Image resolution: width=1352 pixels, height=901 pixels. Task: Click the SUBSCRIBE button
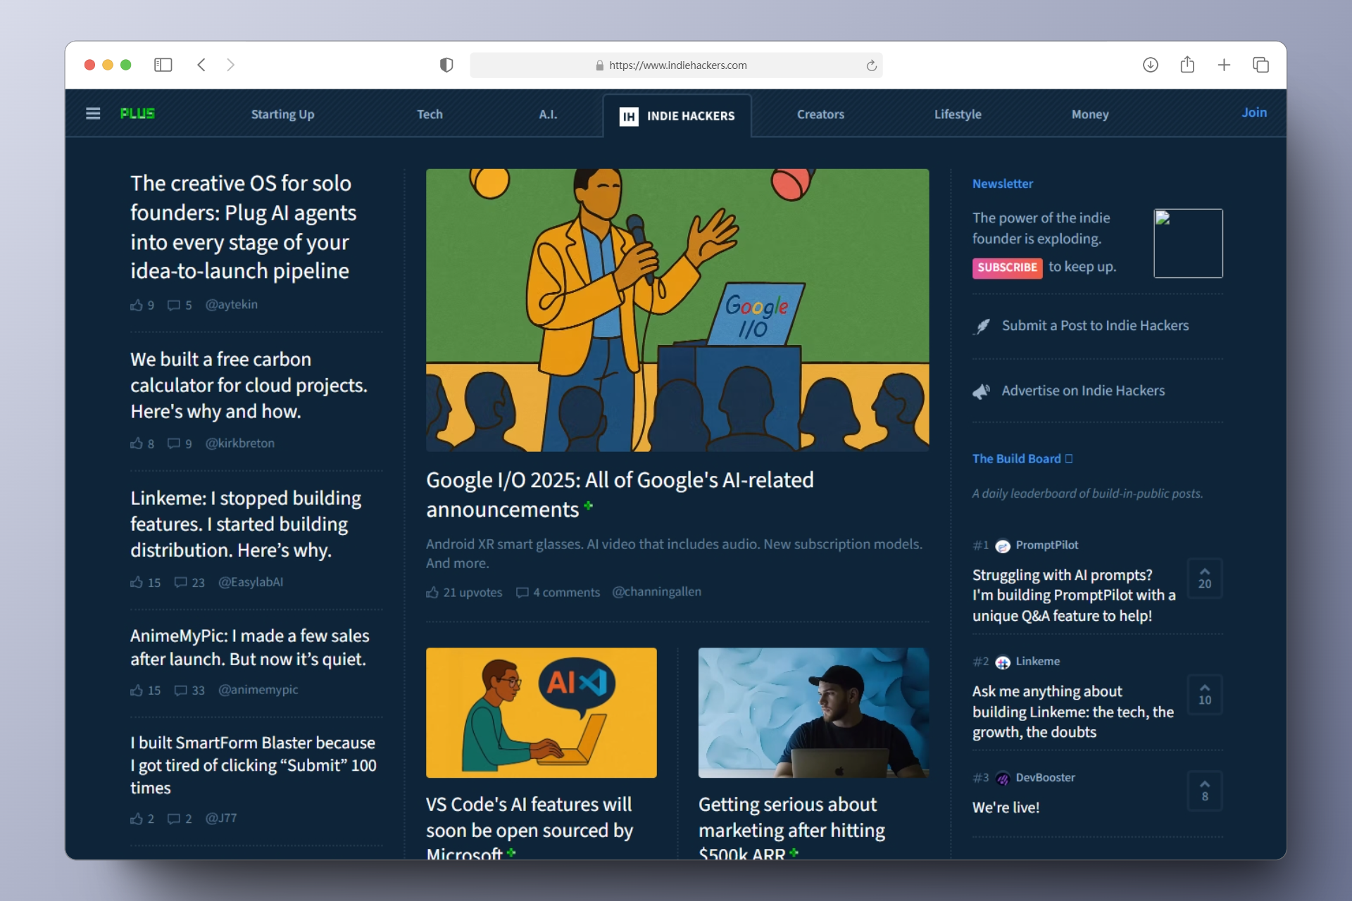pyautogui.click(x=1007, y=267)
